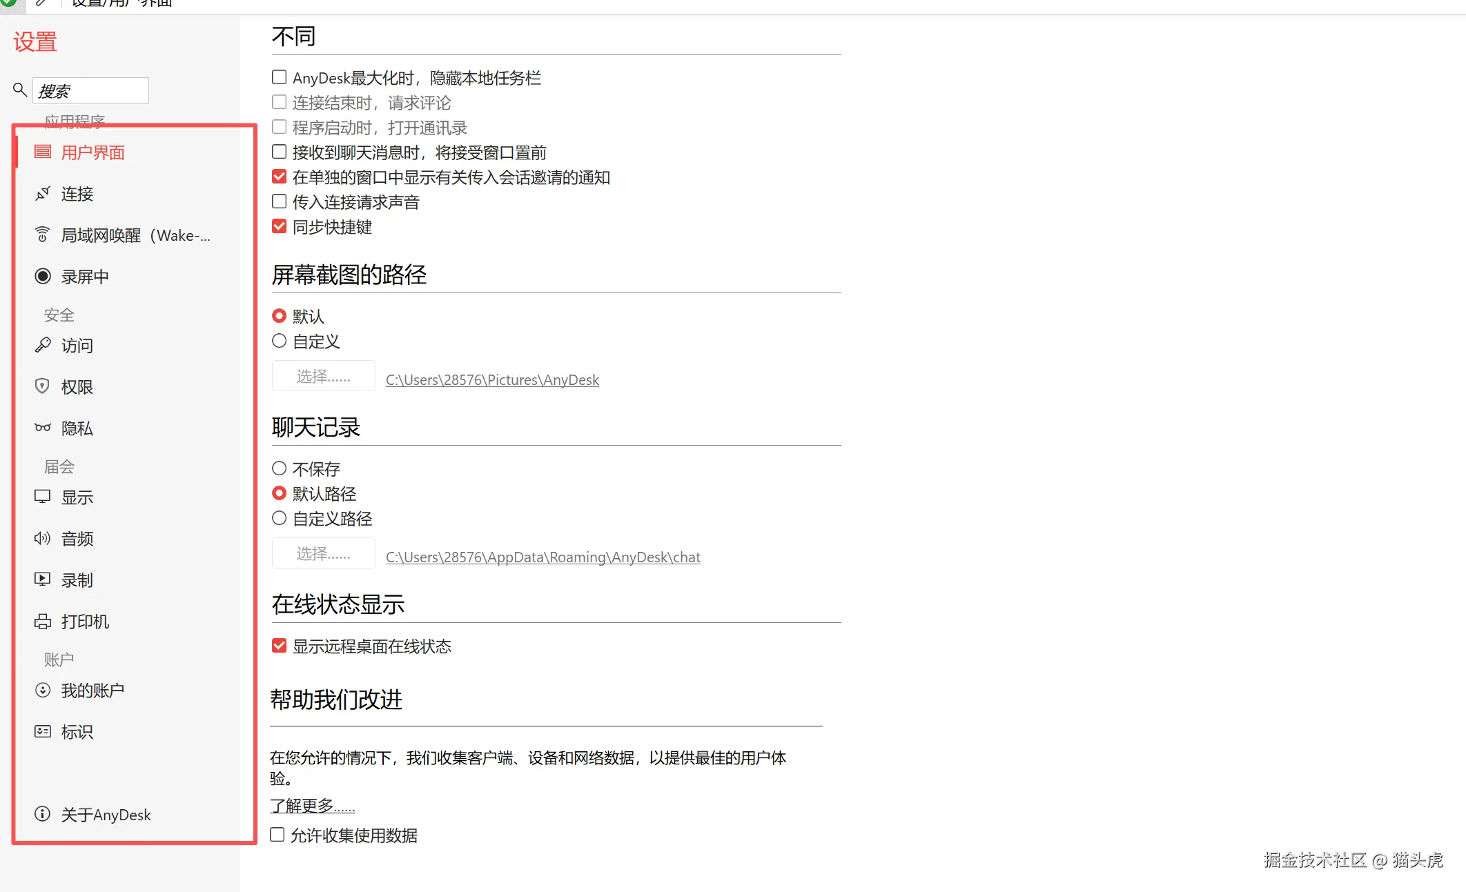
Task: Open Printer settings via printer icon
Action: click(43, 622)
